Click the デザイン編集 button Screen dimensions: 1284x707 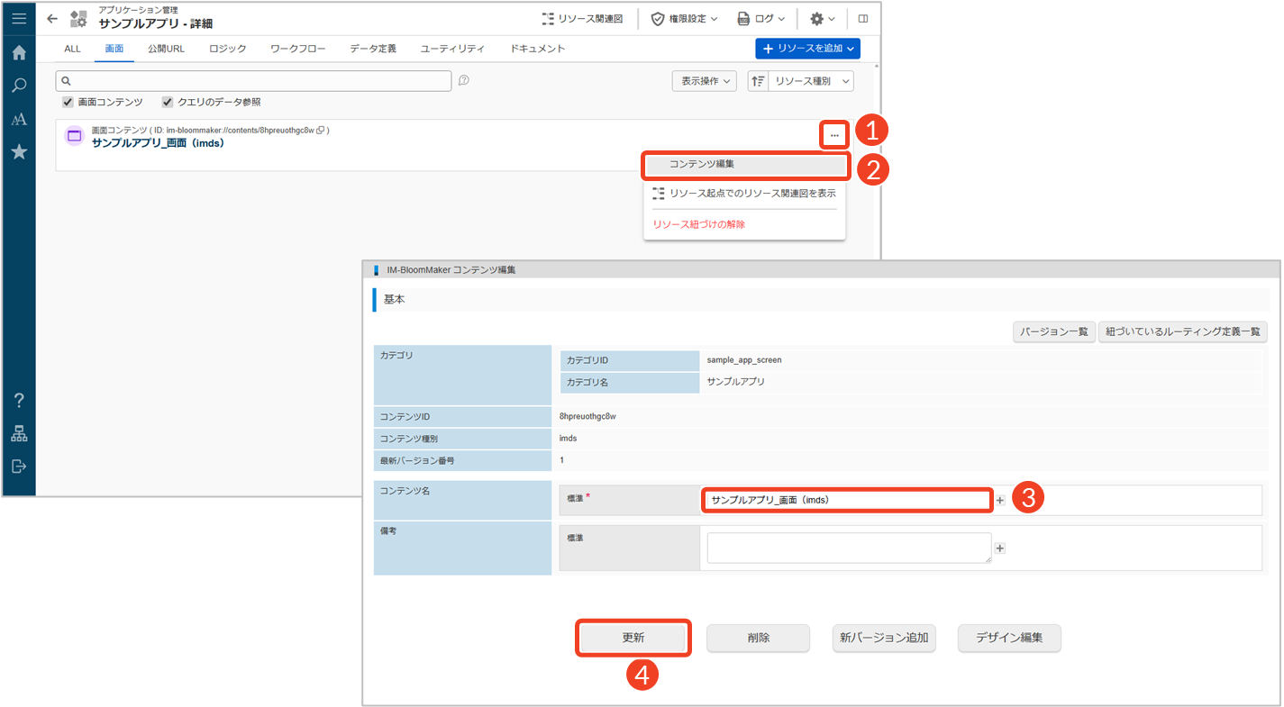[x=1009, y=638]
